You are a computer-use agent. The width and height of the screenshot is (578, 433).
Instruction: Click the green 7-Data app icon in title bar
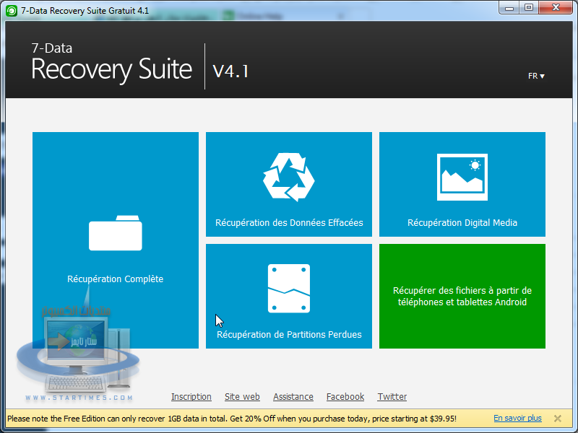pyautogui.click(x=12, y=11)
